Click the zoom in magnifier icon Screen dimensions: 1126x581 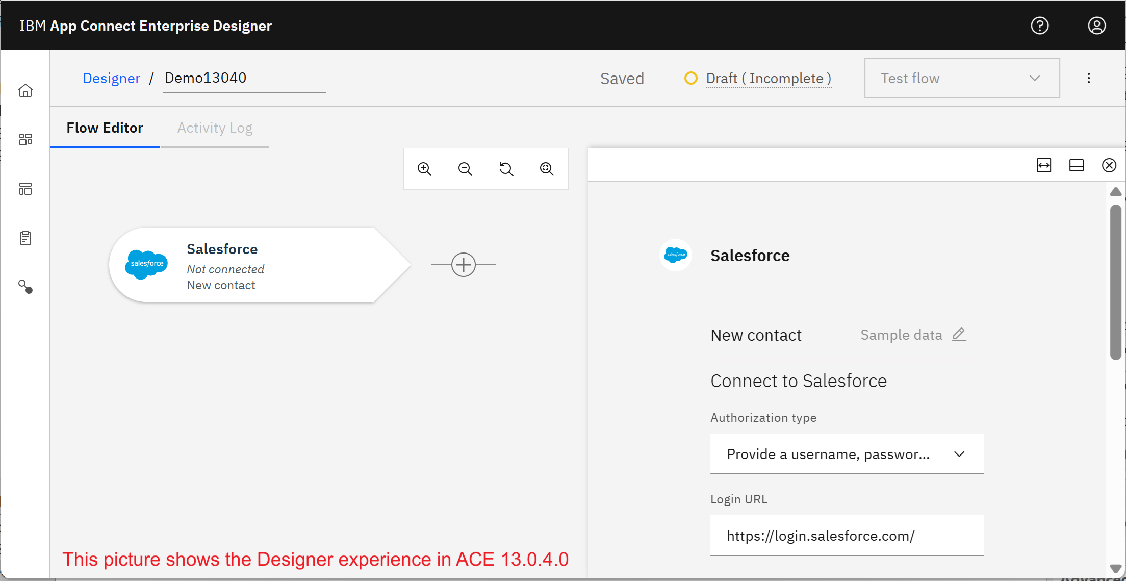424,169
